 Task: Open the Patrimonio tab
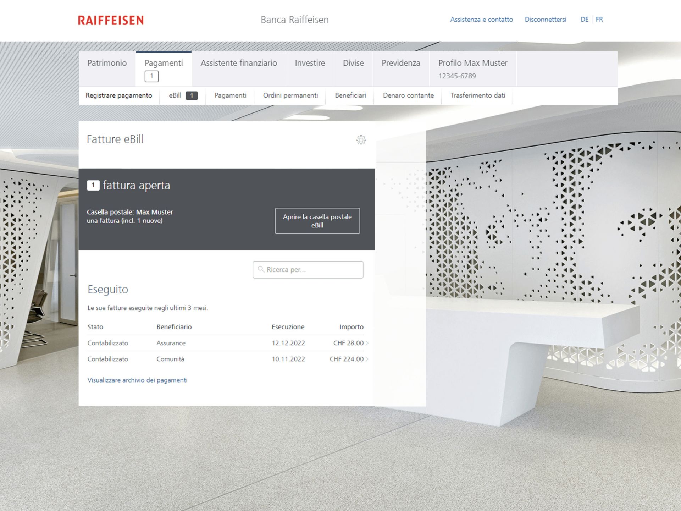click(x=107, y=63)
